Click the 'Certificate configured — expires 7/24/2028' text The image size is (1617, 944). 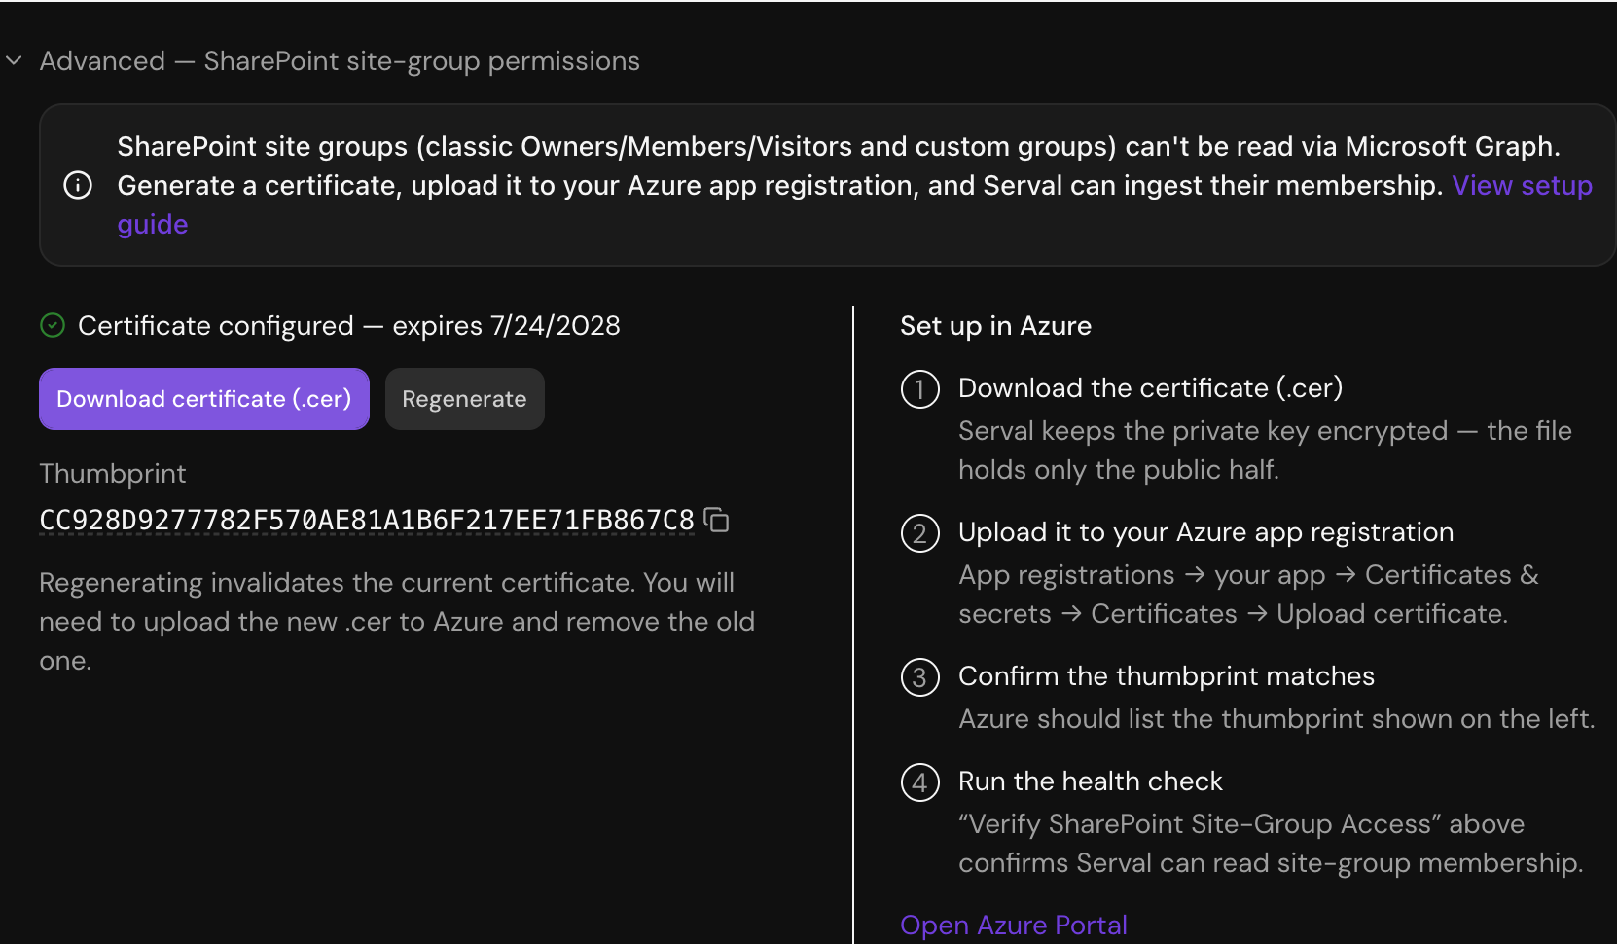(x=349, y=325)
